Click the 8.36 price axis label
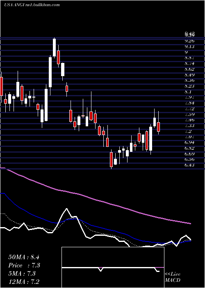 click(x=189, y=81)
